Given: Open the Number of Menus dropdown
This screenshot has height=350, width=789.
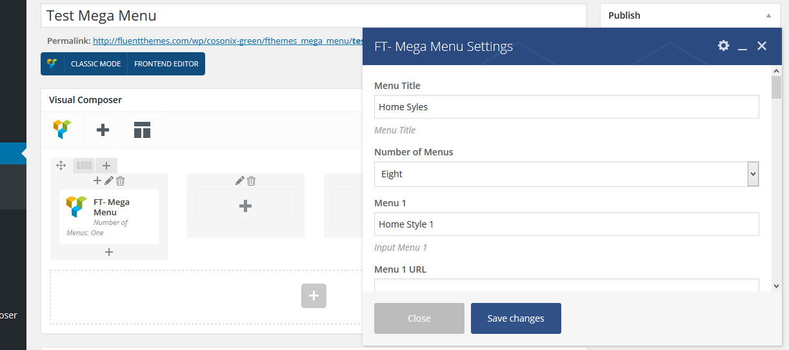Looking at the screenshot, I should [566, 174].
